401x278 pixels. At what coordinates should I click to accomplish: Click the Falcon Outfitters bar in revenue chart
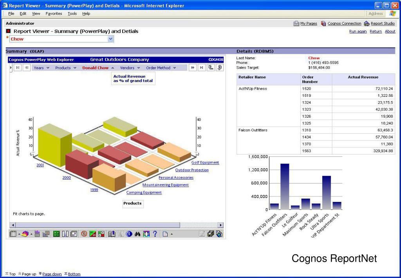[285, 187]
